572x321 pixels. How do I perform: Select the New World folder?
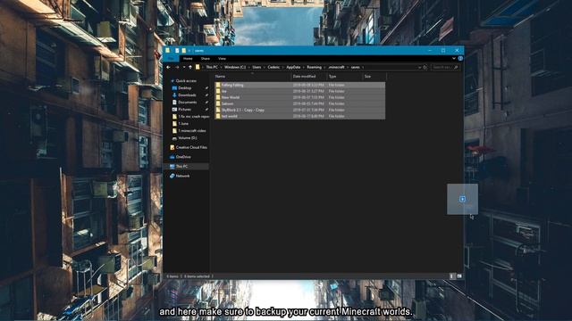[x=300, y=97]
